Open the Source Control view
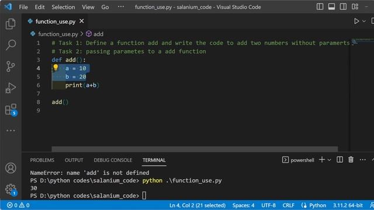 (x=11, y=66)
